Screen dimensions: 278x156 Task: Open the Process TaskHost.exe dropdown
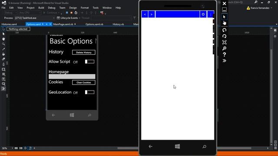35,18
